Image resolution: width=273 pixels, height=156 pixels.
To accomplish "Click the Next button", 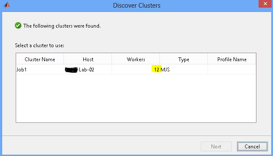I will [216, 146].
